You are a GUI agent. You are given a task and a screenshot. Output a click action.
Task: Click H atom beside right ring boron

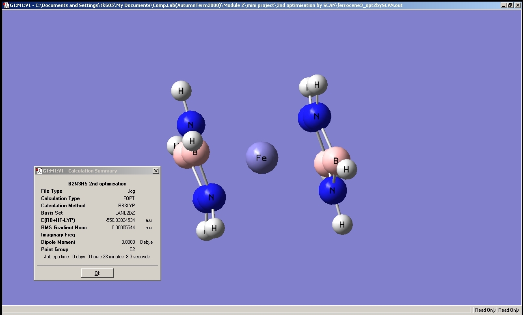[x=346, y=170]
